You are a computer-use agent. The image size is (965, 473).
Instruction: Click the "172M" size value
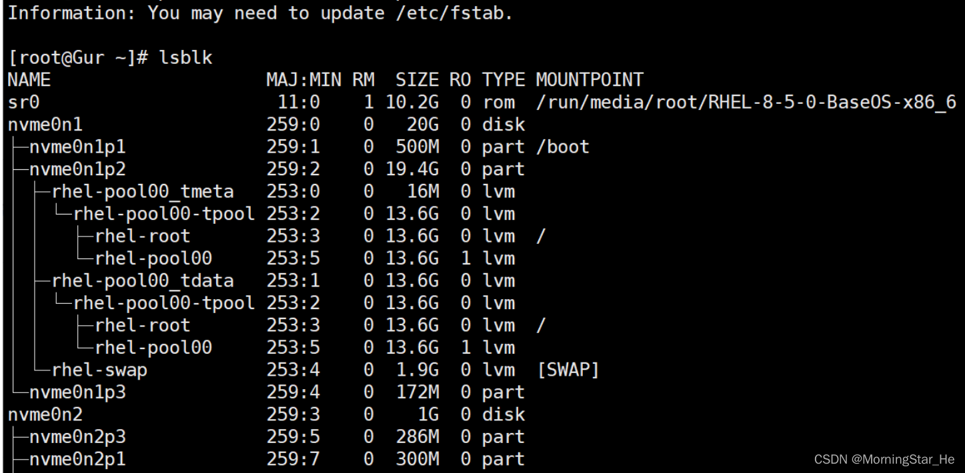point(417,392)
